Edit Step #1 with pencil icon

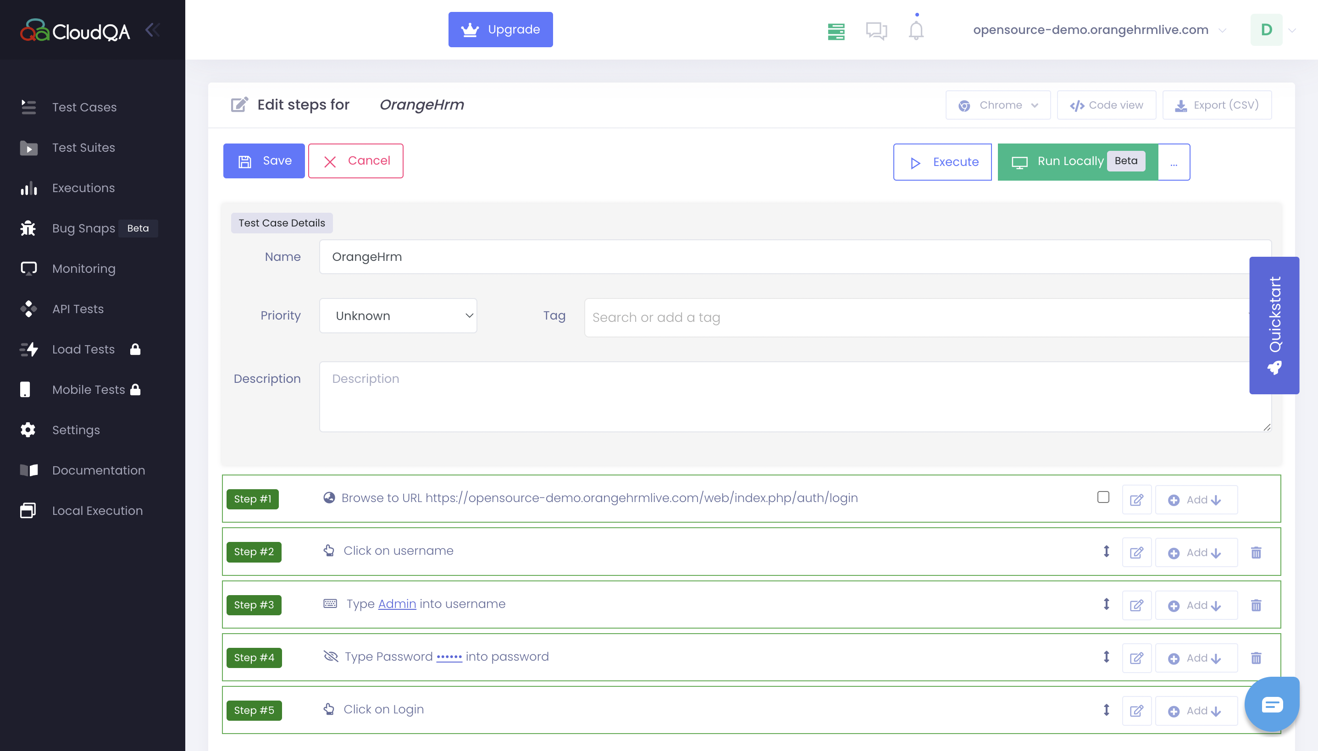(1136, 500)
